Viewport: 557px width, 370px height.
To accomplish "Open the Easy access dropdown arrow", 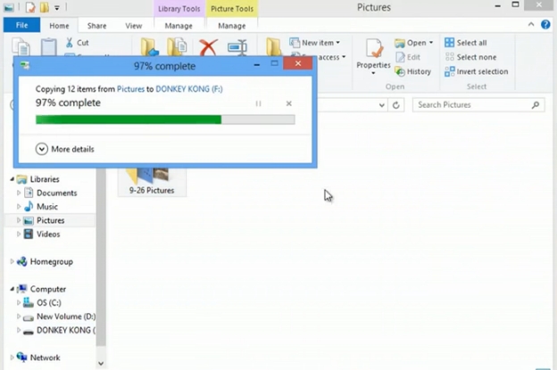I will [x=344, y=57].
